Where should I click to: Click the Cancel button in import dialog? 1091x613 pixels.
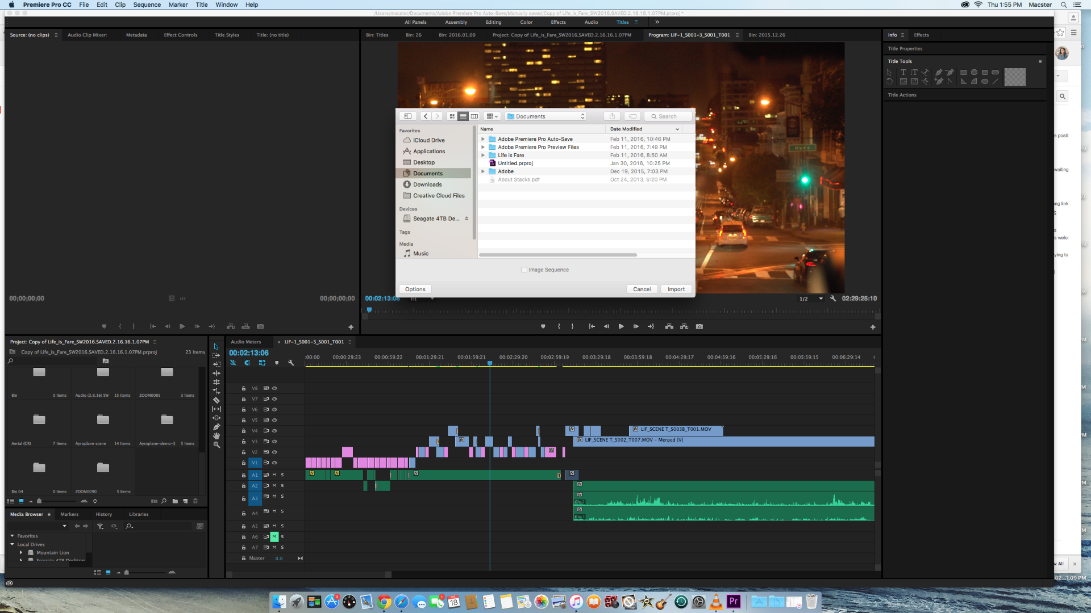click(x=642, y=289)
